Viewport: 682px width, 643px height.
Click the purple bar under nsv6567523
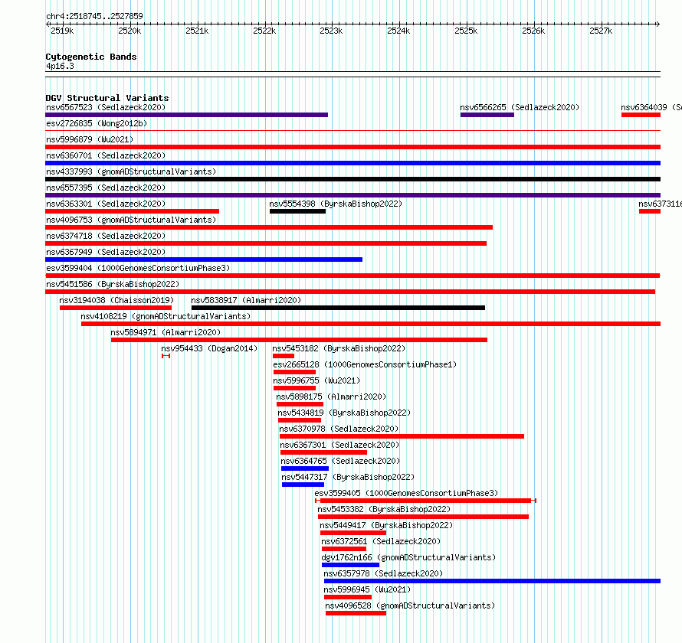pyautogui.click(x=187, y=115)
